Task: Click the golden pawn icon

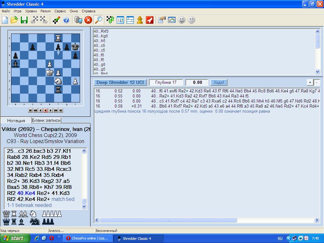Action: point(140,20)
